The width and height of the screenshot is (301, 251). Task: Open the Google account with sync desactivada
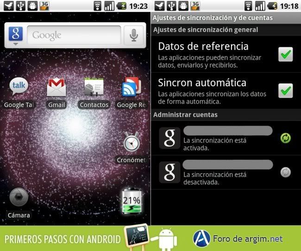[x=226, y=172]
